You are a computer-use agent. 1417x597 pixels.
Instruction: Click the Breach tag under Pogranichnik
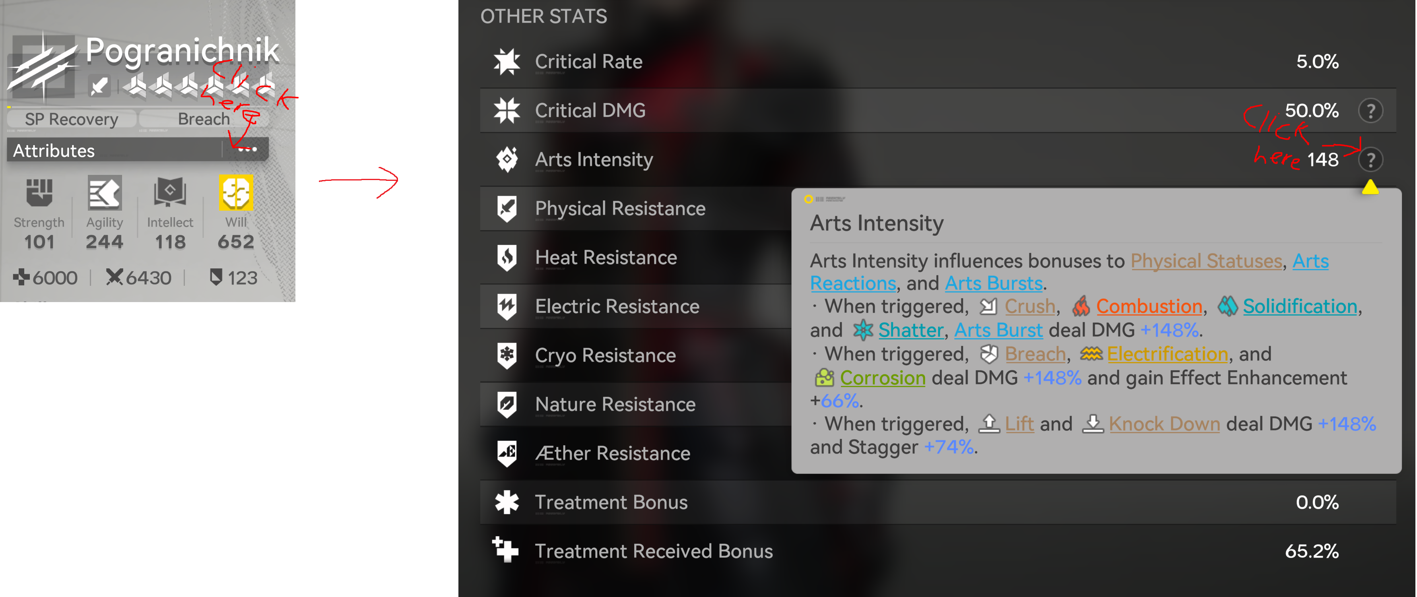click(x=204, y=119)
